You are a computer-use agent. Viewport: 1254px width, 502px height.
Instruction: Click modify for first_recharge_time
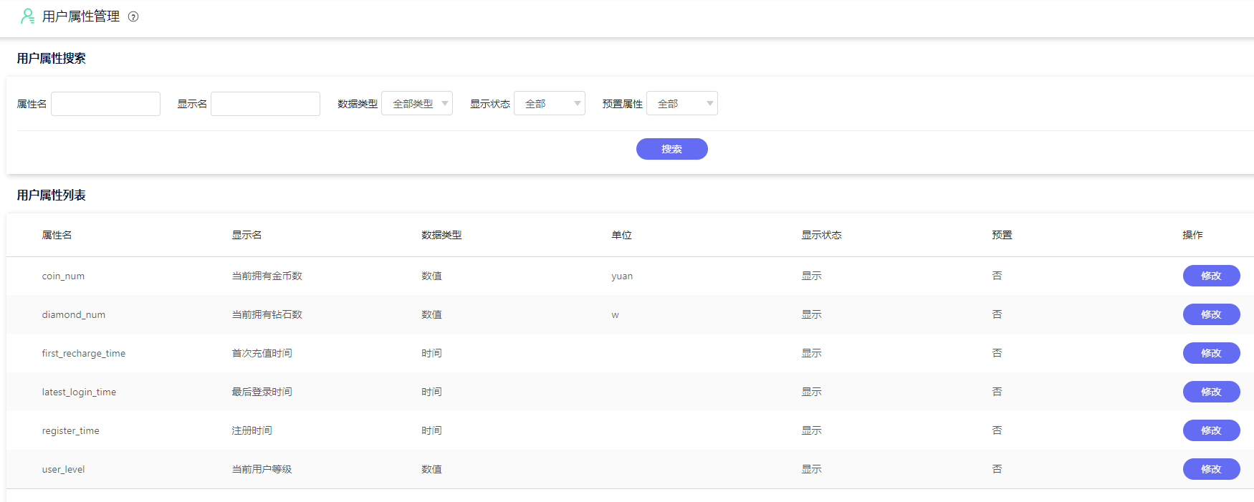(x=1211, y=353)
